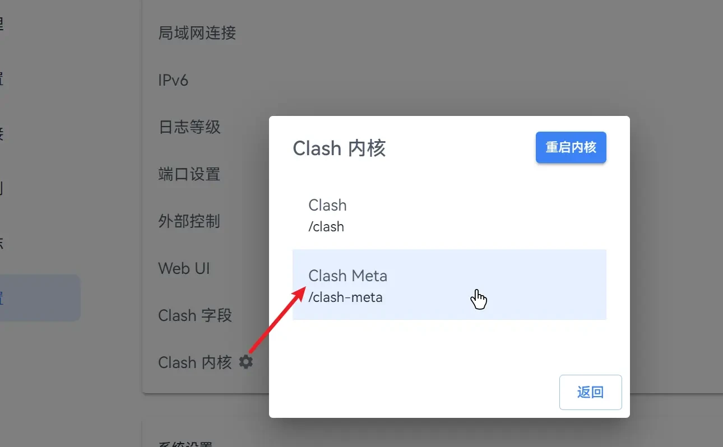Click the blue 重启内核 button
The image size is (723, 447).
571,148
